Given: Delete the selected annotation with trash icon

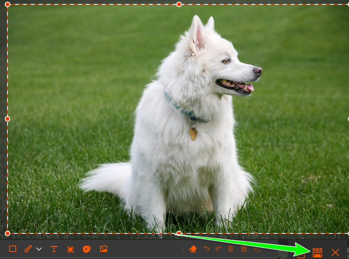Looking at the screenshot, I should coord(231,249).
